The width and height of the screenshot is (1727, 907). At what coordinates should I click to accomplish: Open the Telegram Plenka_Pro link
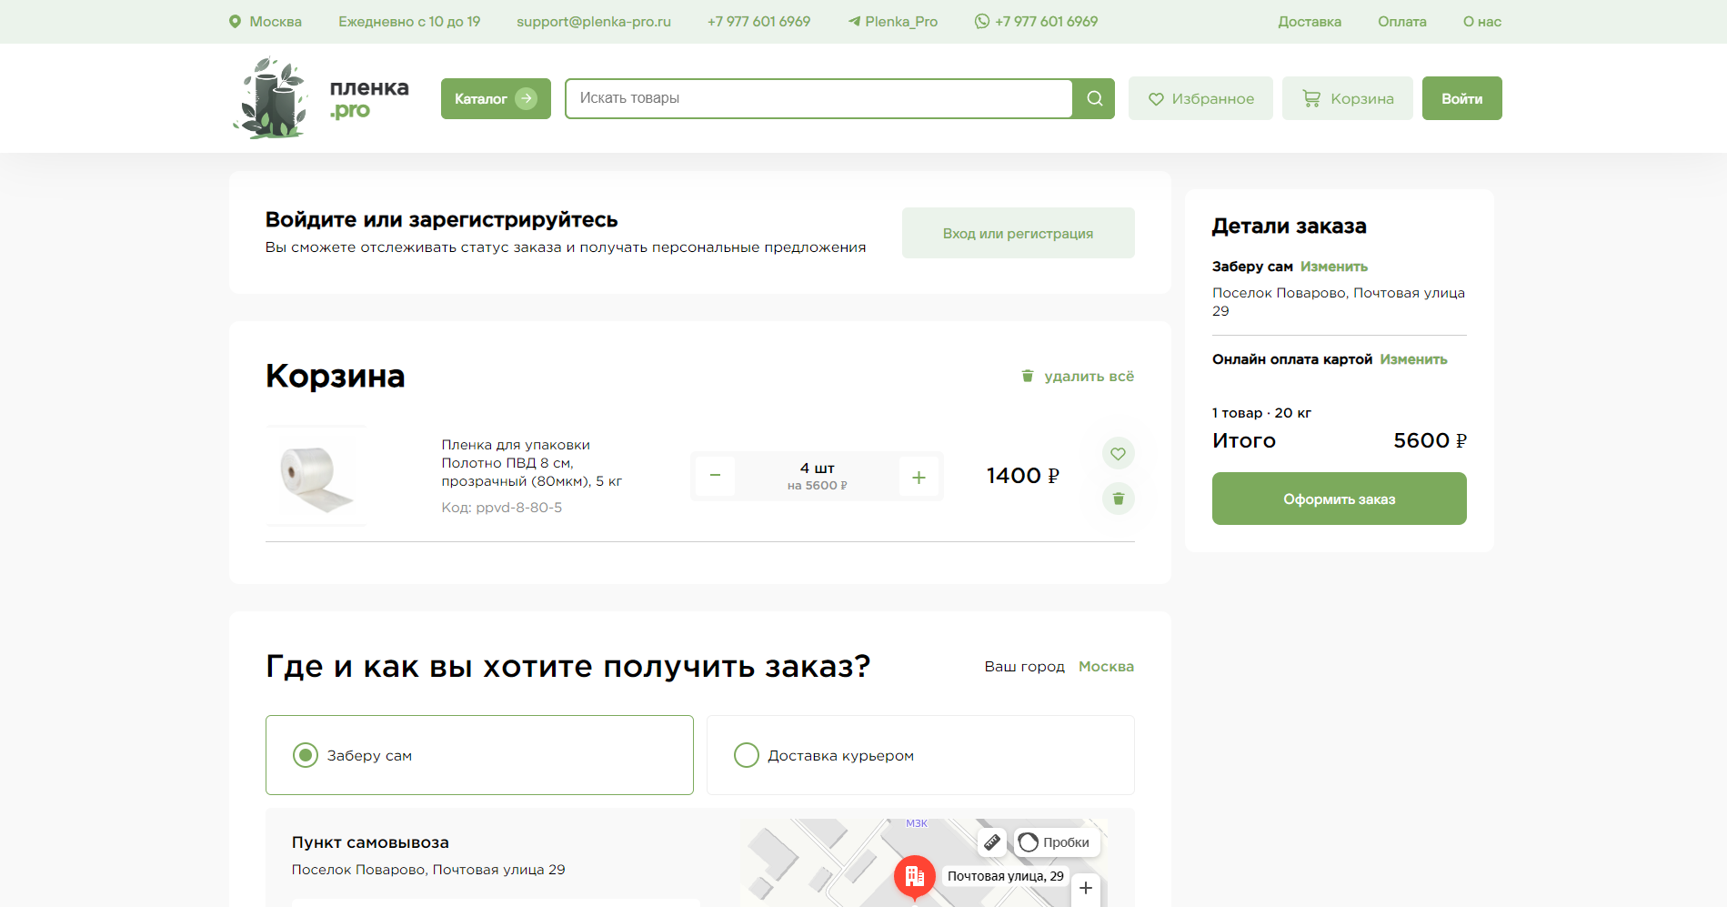click(x=892, y=22)
